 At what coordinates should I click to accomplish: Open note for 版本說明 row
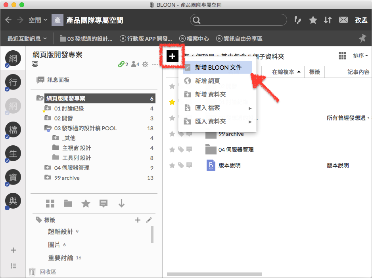point(189,165)
